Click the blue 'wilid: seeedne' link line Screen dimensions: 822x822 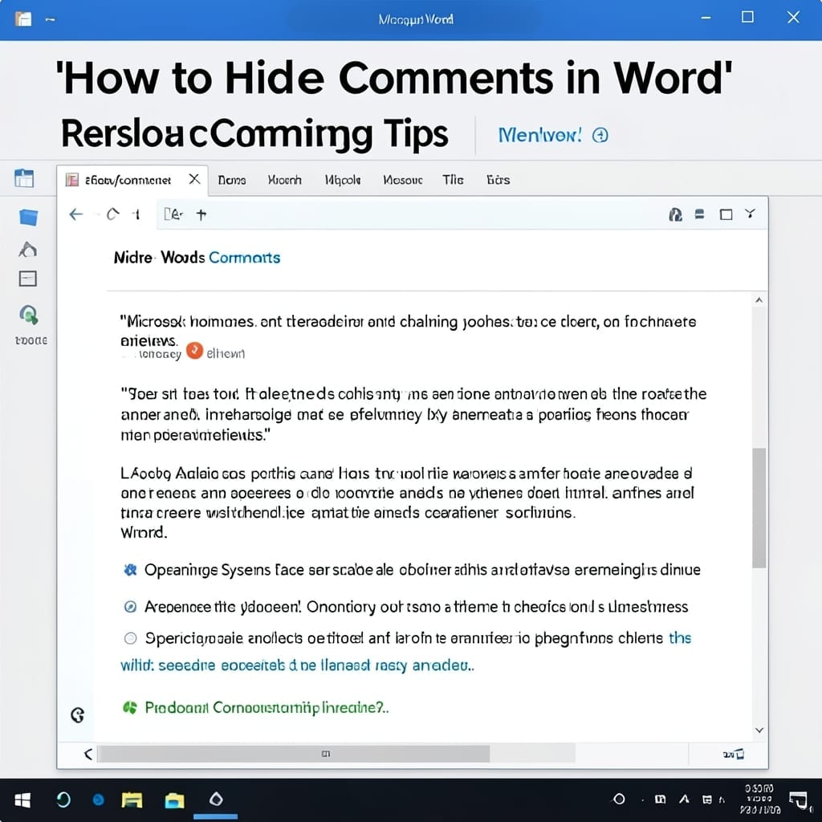tap(297, 665)
